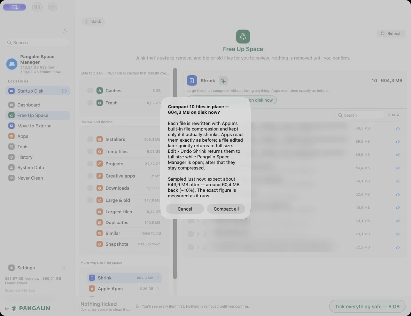Reveal the 45,4 MB file via arrow icon
Image resolution: width=411 pixels, height=316 pixels.
398,208
